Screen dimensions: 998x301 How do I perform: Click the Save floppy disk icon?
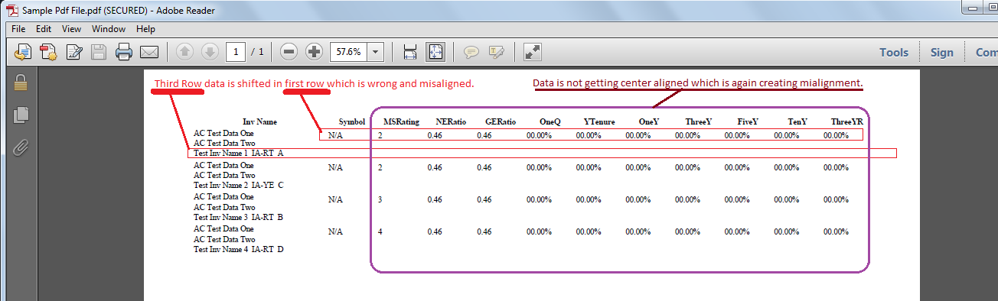pos(99,52)
